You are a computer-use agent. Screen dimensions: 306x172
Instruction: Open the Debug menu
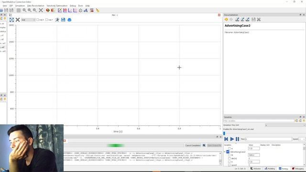click(x=73, y=6)
